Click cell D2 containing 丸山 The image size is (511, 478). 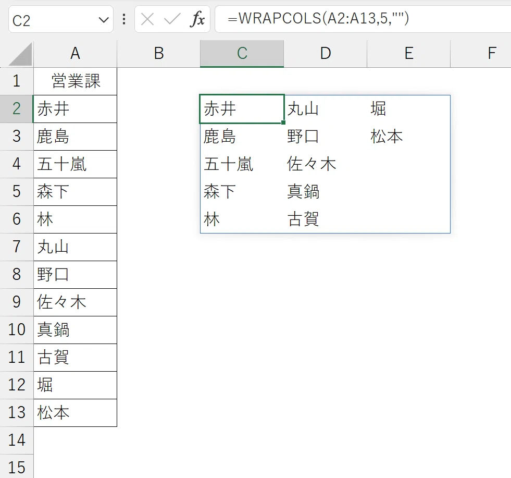coord(325,109)
